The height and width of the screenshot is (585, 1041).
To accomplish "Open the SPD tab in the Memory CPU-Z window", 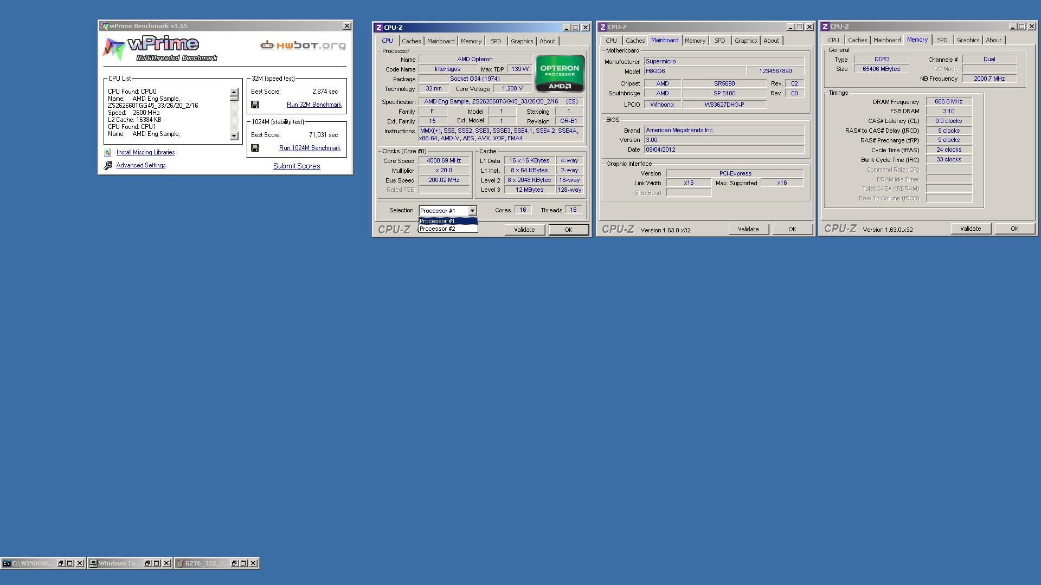I will pos(942,40).
